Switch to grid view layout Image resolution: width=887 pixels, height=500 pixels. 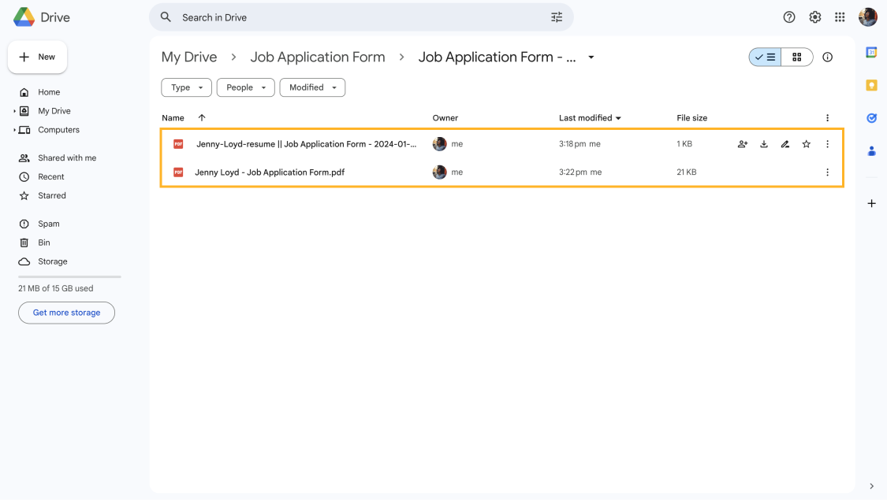tap(796, 57)
